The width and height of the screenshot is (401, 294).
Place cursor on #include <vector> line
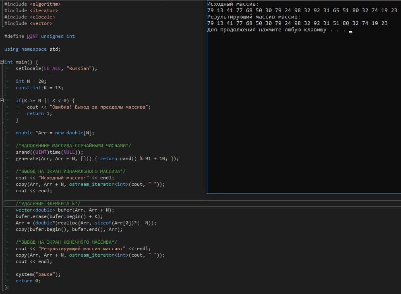(x=28, y=23)
